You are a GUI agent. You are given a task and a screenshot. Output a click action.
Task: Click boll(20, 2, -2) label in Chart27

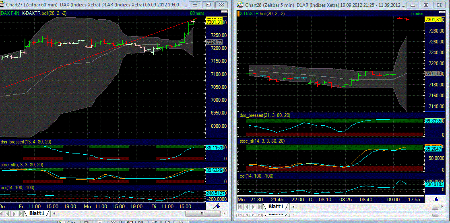[x=54, y=13]
